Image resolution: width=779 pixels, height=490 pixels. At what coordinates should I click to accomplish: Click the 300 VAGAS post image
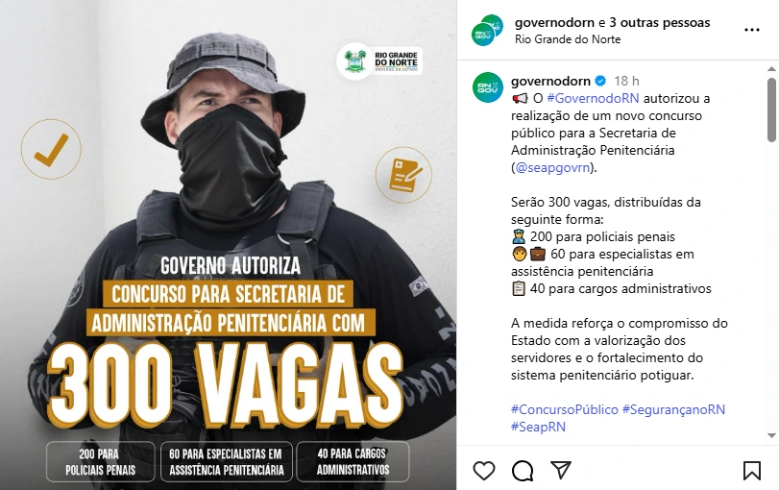pyautogui.click(x=228, y=245)
